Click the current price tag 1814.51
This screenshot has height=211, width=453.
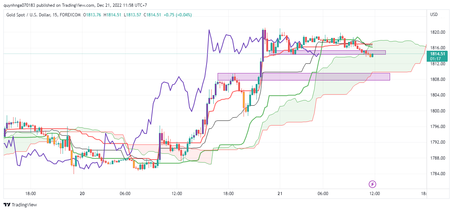point(437,54)
